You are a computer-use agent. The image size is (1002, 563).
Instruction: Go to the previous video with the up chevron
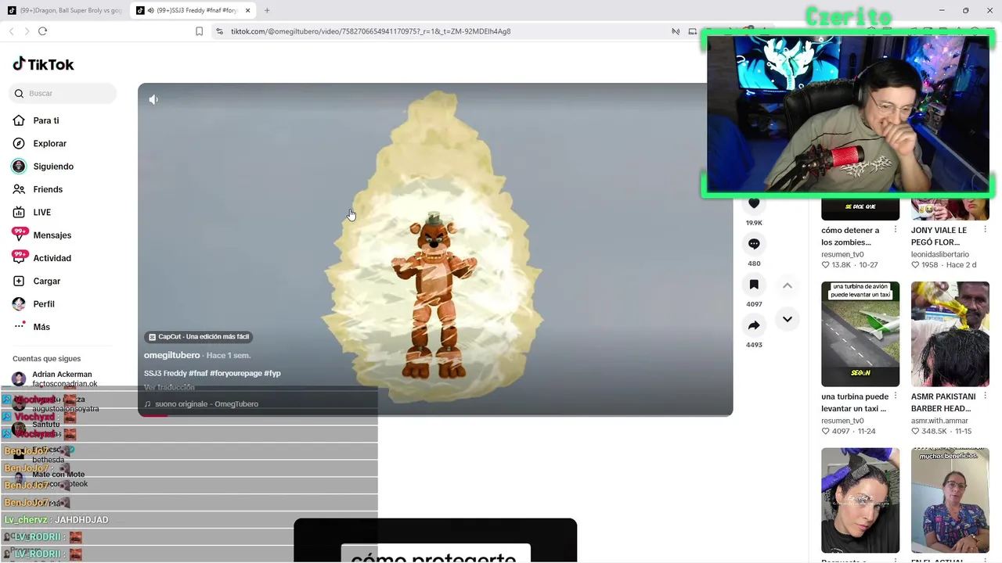click(x=788, y=285)
